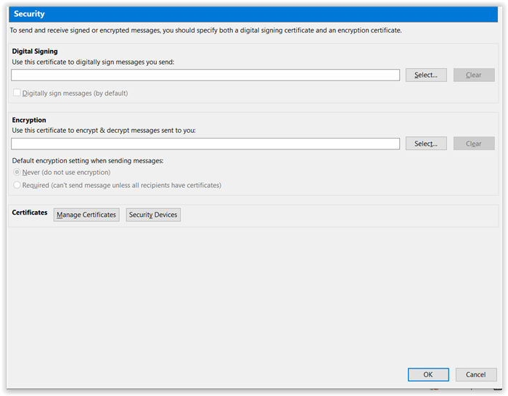This screenshot has width=508, height=396.
Task: Confirm dialog with OK
Action: point(428,375)
